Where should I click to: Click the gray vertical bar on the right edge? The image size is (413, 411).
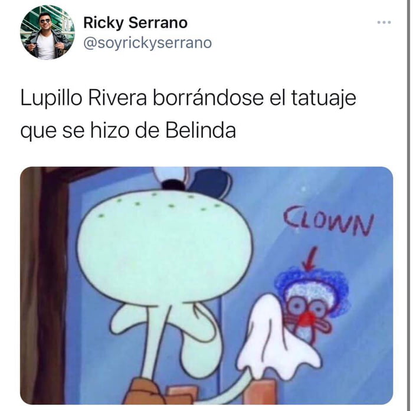(x=409, y=205)
